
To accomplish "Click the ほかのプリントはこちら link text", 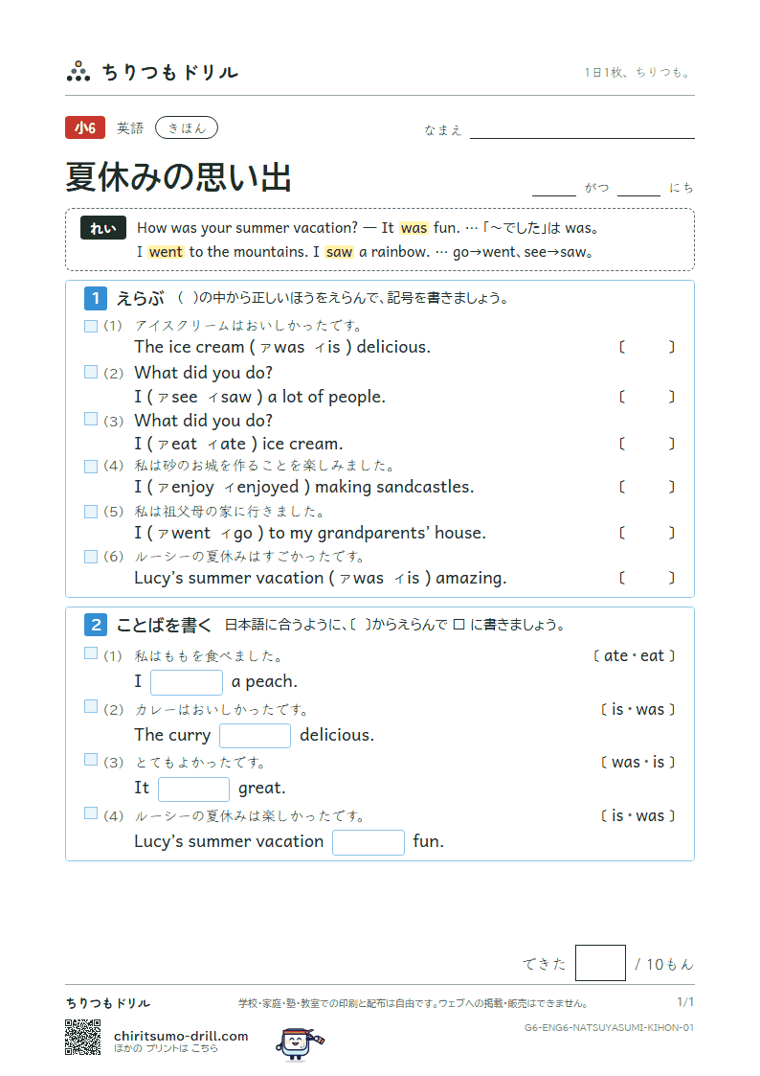I will [x=166, y=1048].
